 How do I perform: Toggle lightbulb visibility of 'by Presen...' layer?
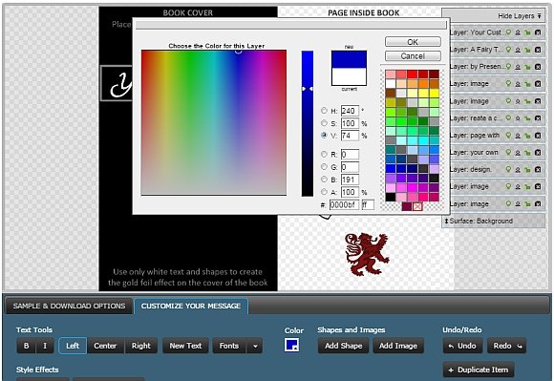(x=508, y=67)
